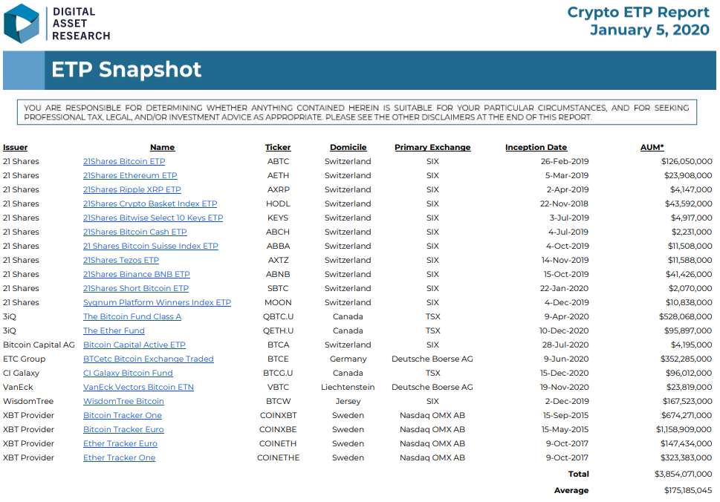Select the Jersey domicile cell
Screen dimensions: 720x502
tap(348, 402)
